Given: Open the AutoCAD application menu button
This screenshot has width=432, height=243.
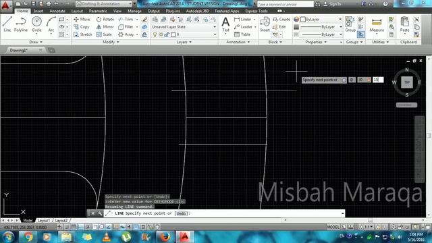Looking at the screenshot, I should point(6,6).
